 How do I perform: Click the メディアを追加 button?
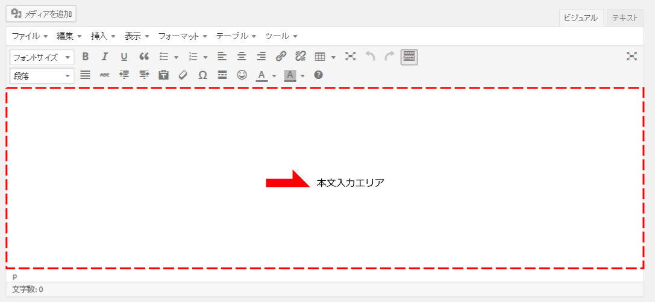[x=41, y=13]
